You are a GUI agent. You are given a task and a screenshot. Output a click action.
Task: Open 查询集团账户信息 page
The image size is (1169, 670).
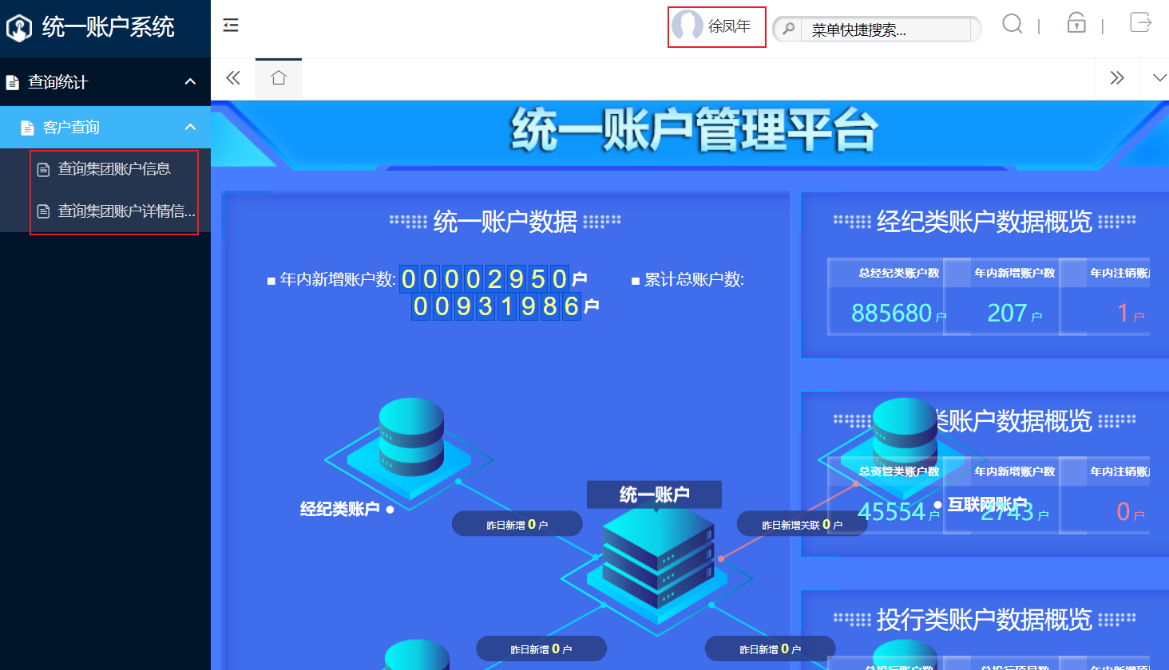[105, 169]
